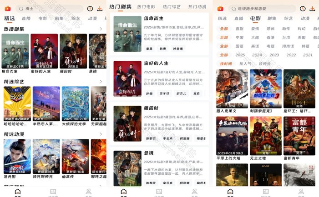Open downloads icon on left screen
Image resolution: width=319 pixels, height=197 pixels.
tap(100, 9)
